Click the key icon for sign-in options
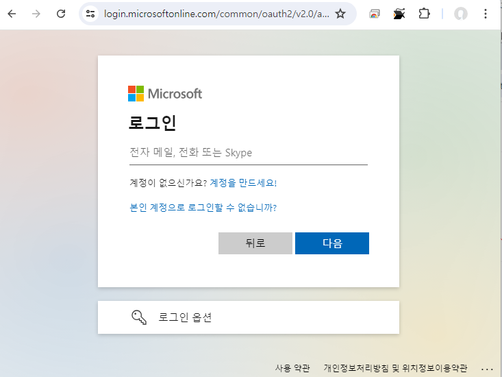This screenshot has height=377, width=502. click(x=139, y=317)
